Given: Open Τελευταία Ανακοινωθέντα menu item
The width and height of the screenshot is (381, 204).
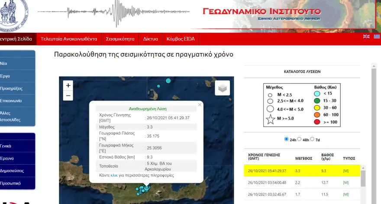Looking at the screenshot, I should pyautogui.click(x=68, y=39).
